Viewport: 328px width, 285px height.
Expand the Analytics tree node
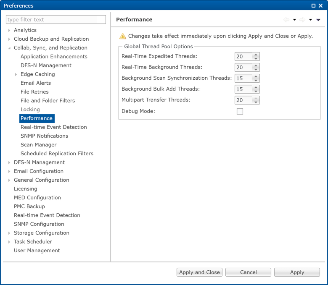(9, 30)
